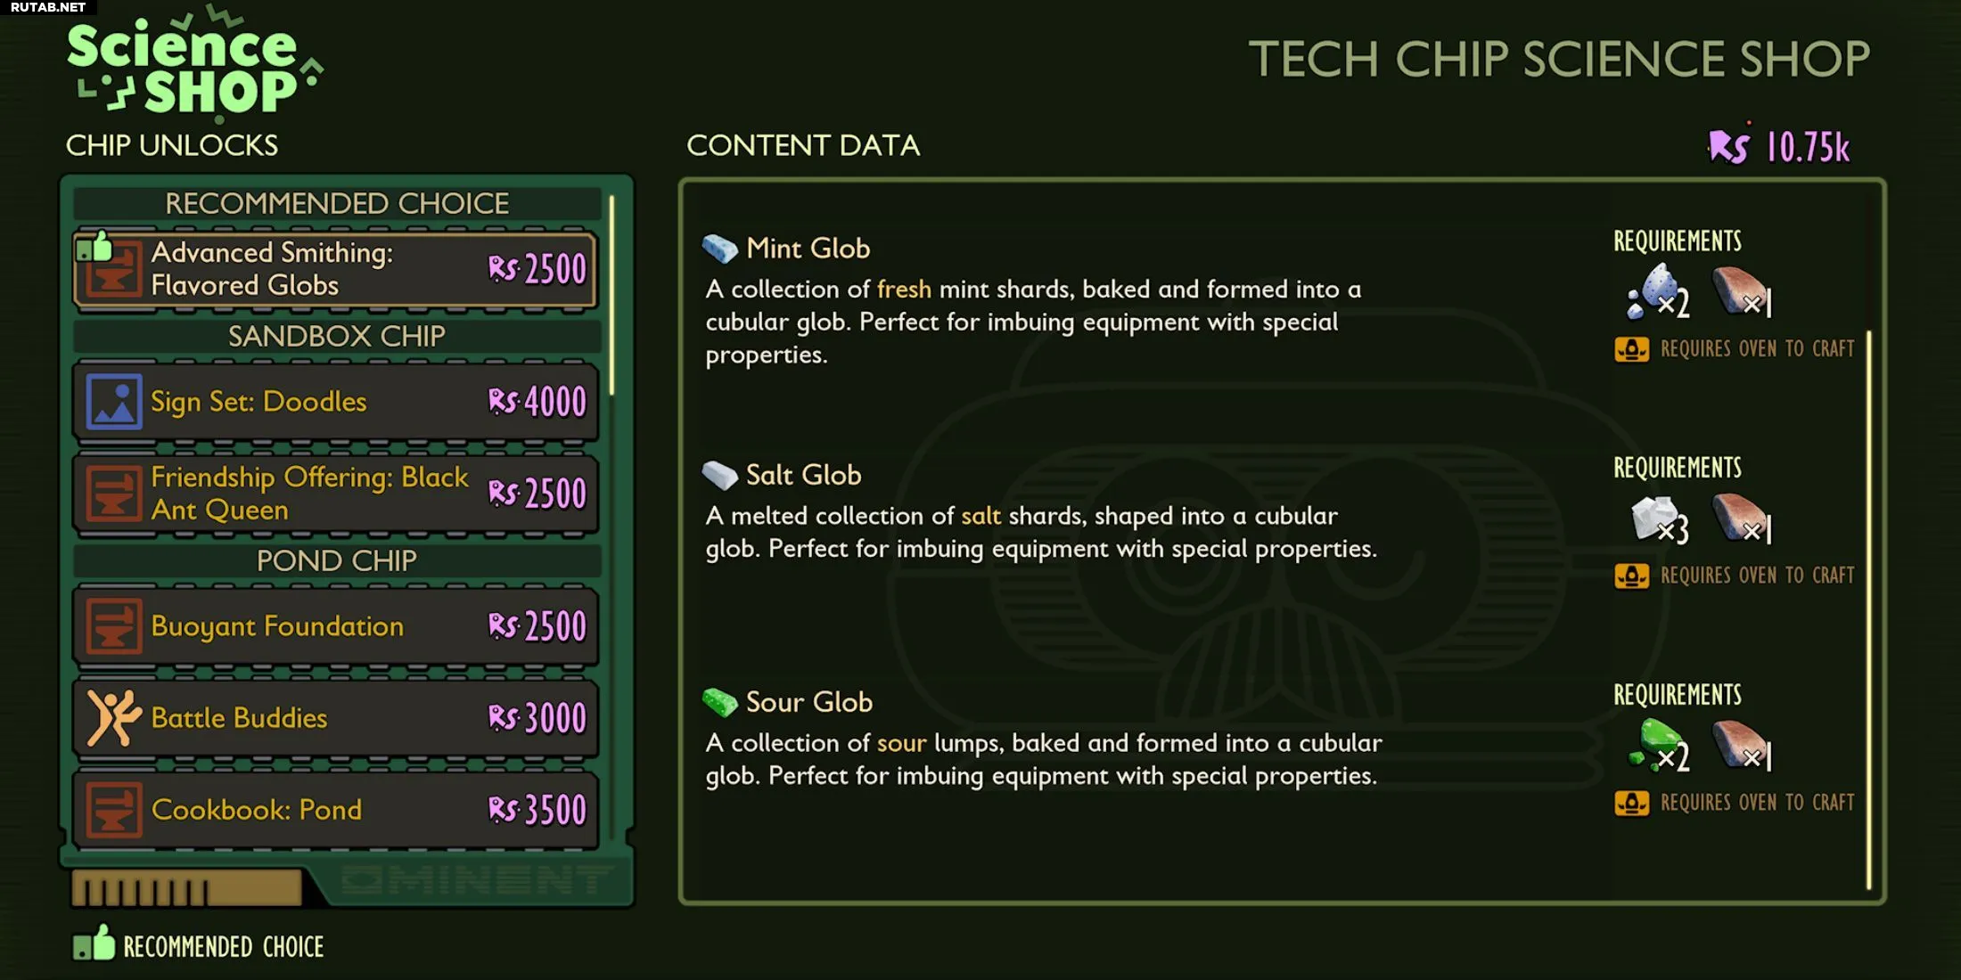Select Advanced Smithing: Flavored Globs chip
1961x980 pixels.
[x=335, y=269]
